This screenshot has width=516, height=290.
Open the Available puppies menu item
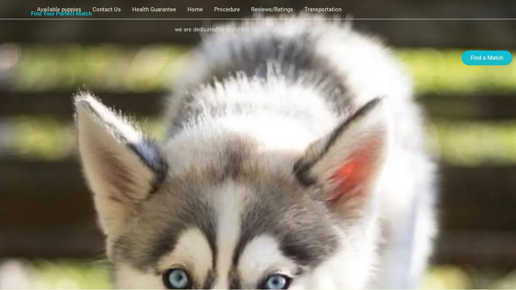pyautogui.click(x=59, y=9)
